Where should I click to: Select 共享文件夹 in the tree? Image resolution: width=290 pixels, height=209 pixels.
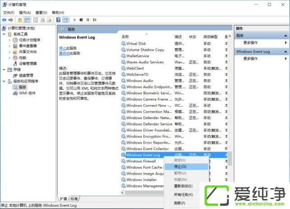(28, 52)
